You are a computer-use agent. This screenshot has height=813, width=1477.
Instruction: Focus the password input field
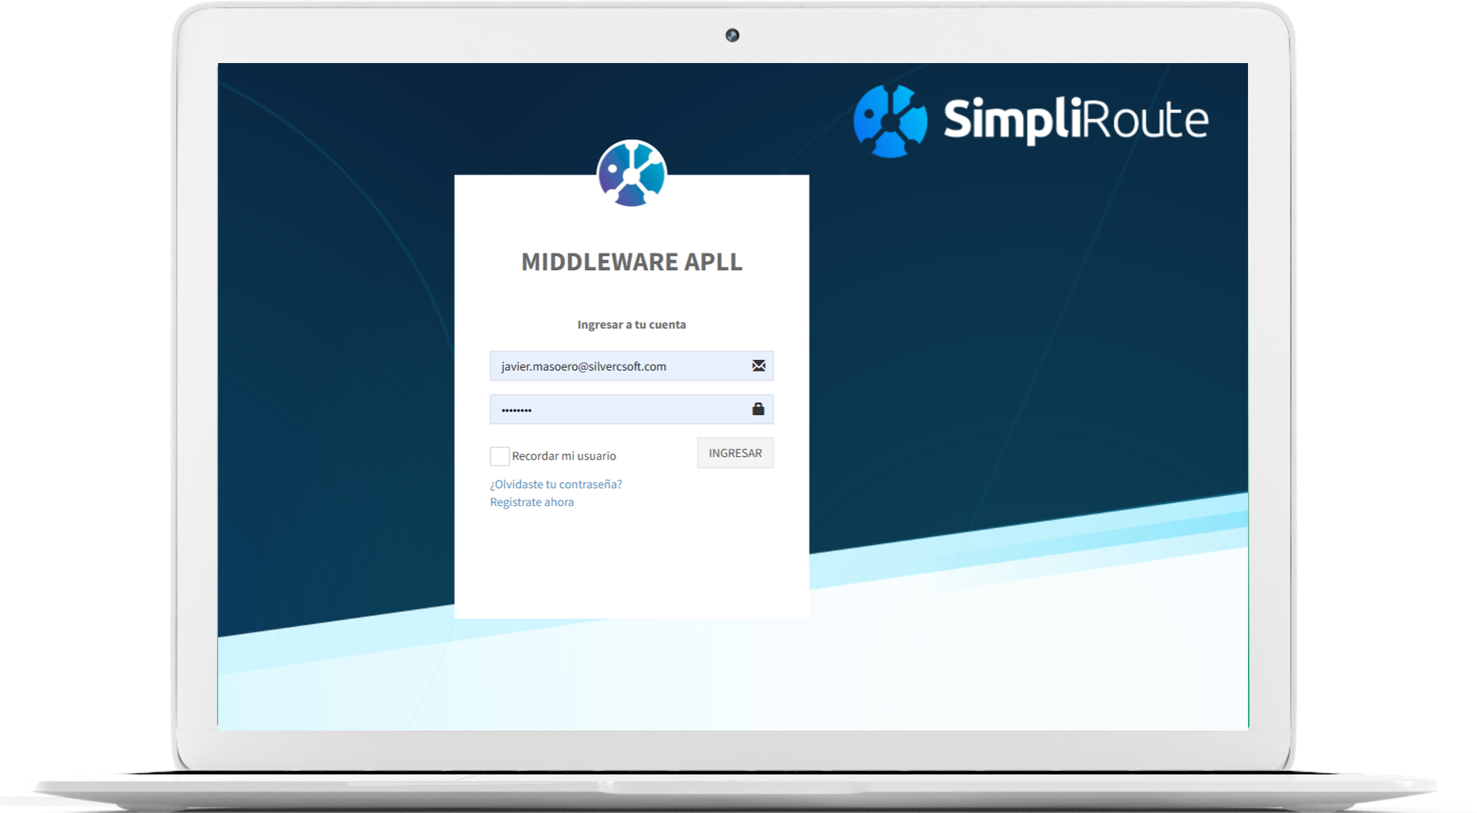(x=615, y=410)
